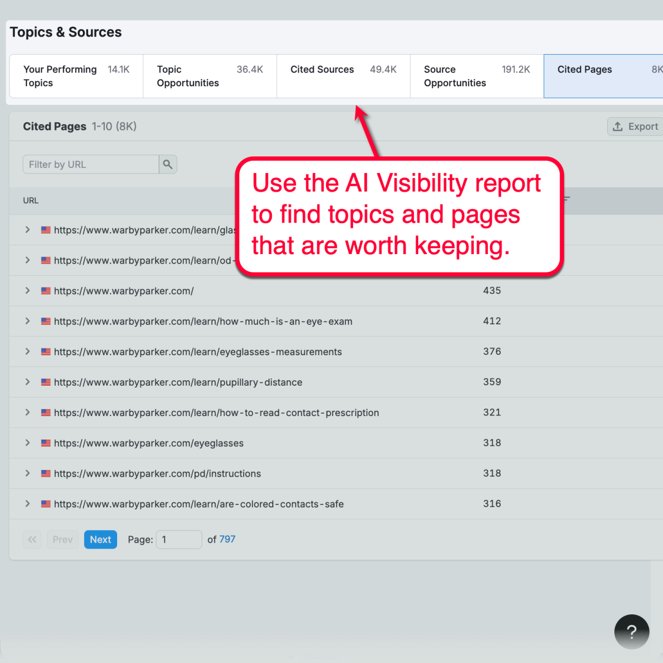Click the 797 total pages link
The height and width of the screenshot is (663, 663).
tap(227, 539)
